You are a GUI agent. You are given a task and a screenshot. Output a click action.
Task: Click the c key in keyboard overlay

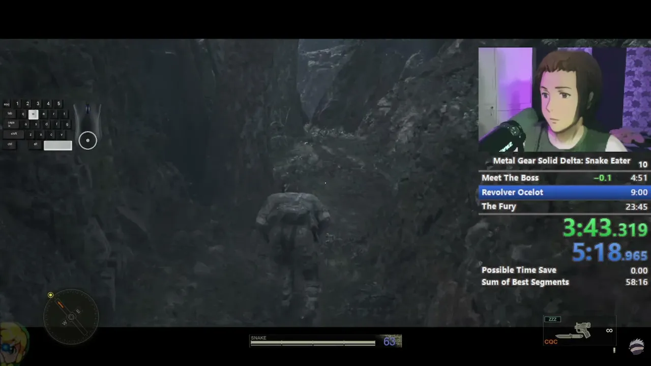[x=51, y=135]
